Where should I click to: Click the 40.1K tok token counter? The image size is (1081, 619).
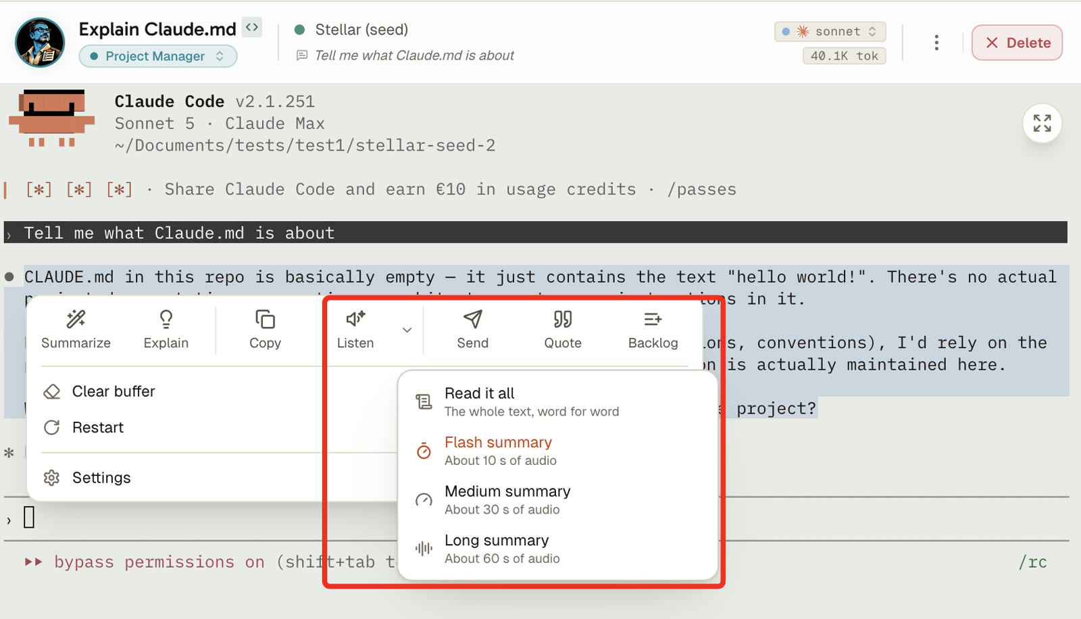(844, 56)
